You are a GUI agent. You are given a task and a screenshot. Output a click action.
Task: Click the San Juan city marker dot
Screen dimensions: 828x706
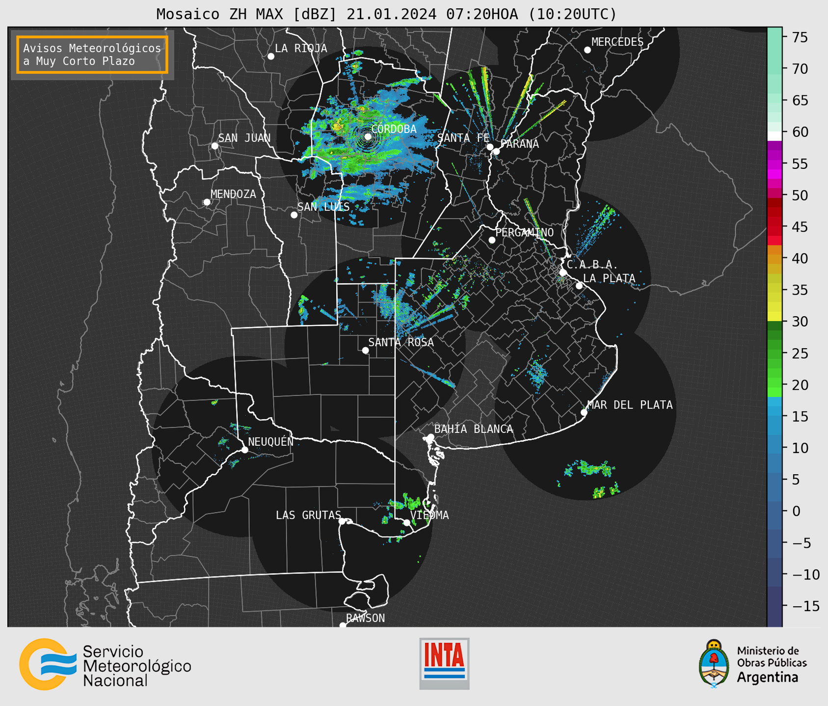point(214,146)
